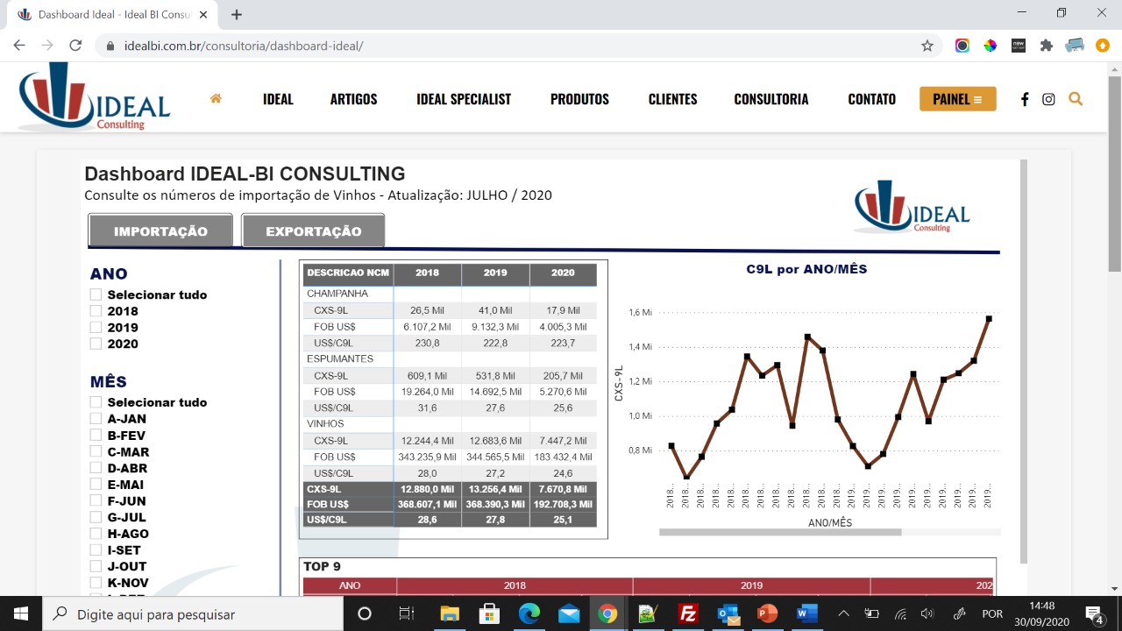Check the D-ABR month filter
The height and width of the screenshot is (631, 1122).
tap(96, 468)
